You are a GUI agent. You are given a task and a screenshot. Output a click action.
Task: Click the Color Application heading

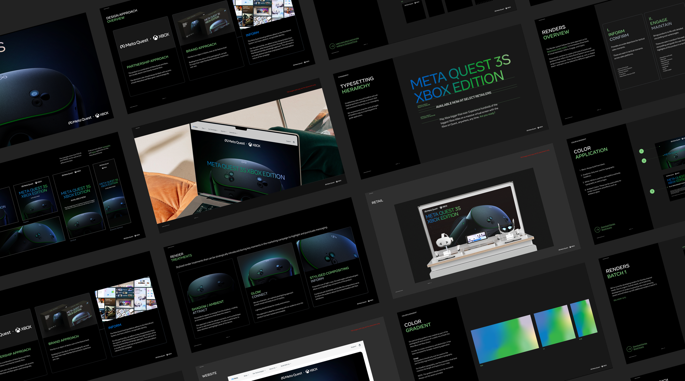tap(590, 152)
